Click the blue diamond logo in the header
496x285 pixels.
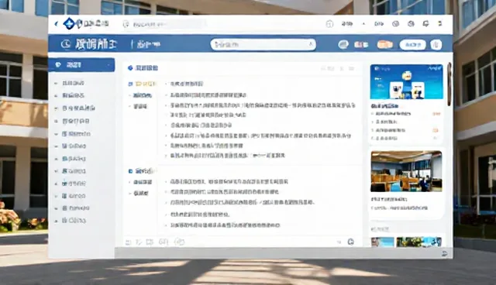[69, 24]
